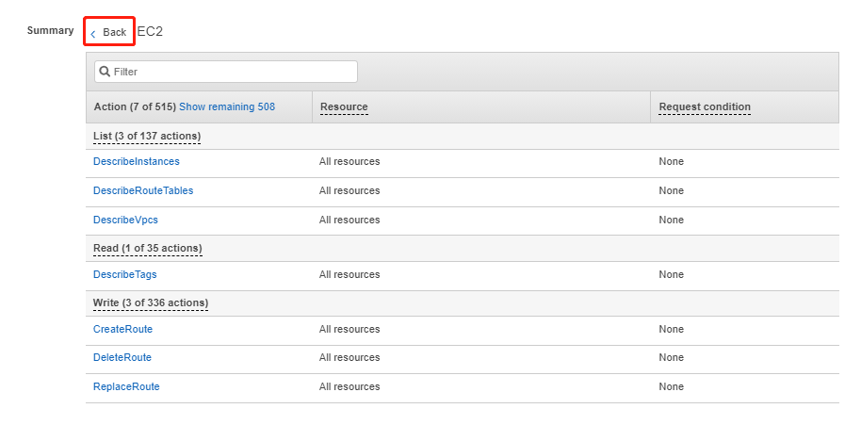This screenshot has width=861, height=425.
Task: Click the Resource column header
Action: click(x=344, y=107)
